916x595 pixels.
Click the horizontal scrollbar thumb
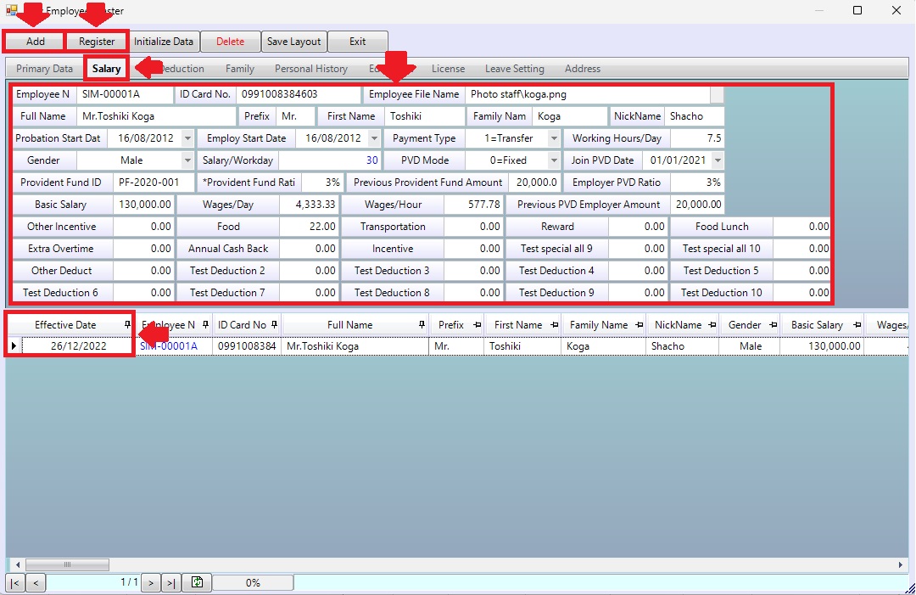[x=66, y=564]
